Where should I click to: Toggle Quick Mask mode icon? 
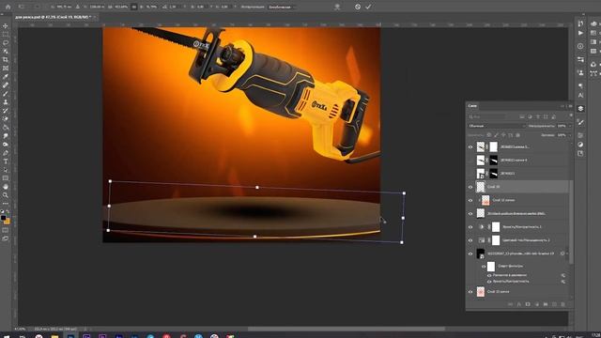tap(6, 230)
